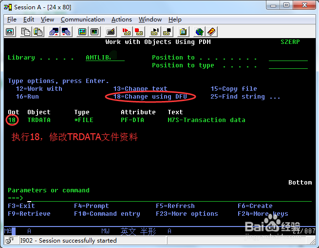Click F3=Exit function key

point(21,206)
